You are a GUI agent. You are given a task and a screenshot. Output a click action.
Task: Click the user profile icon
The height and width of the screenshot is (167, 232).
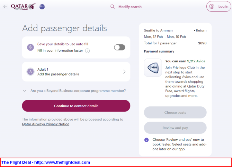click(212, 7)
